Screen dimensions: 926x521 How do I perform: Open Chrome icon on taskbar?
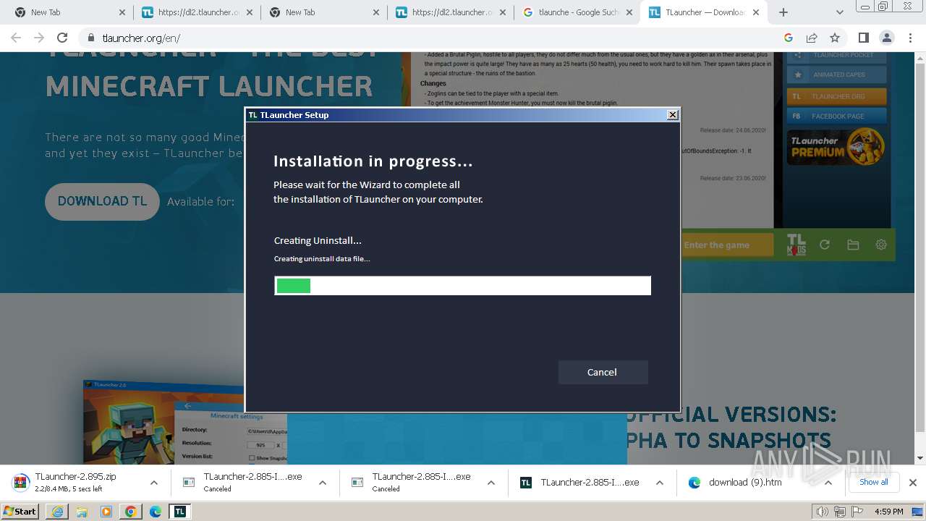[x=131, y=512]
